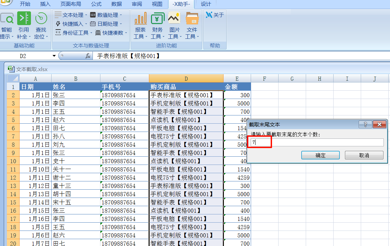This screenshot has height=246, width=390.
Task: Click the 日期 header cell
Action: pyautogui.click(x=35, y=87)
